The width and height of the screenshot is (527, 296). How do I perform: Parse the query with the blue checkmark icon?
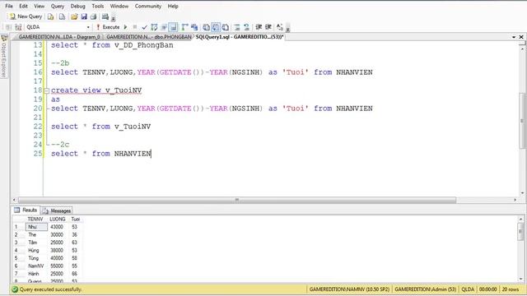(145, 27)
